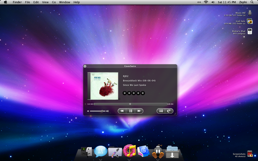Click the volume minimum speaker icon

(88, 111)
